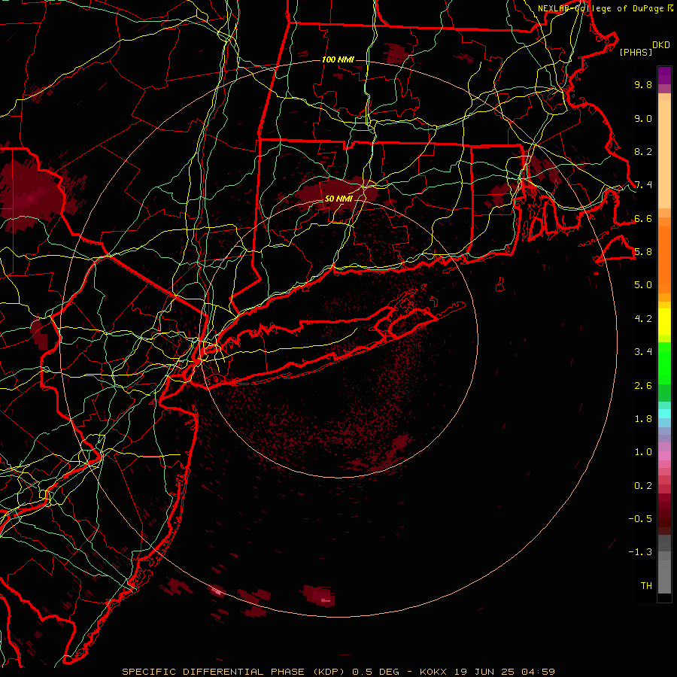Click the 3.4 scale value
Image resolution: width=677 pixels, height=677 pixels.
(x=643, y=352)
